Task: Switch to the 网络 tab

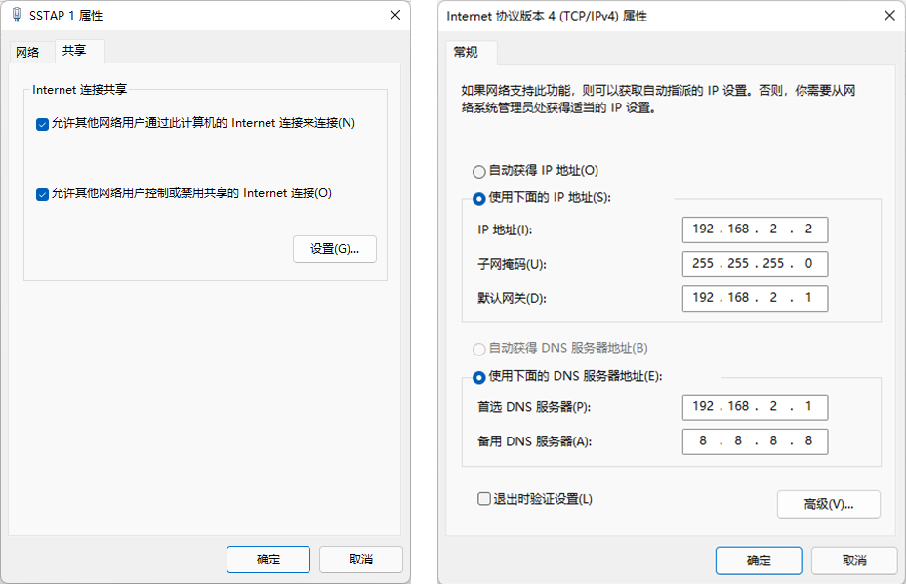Action: [x=27, y=52]
